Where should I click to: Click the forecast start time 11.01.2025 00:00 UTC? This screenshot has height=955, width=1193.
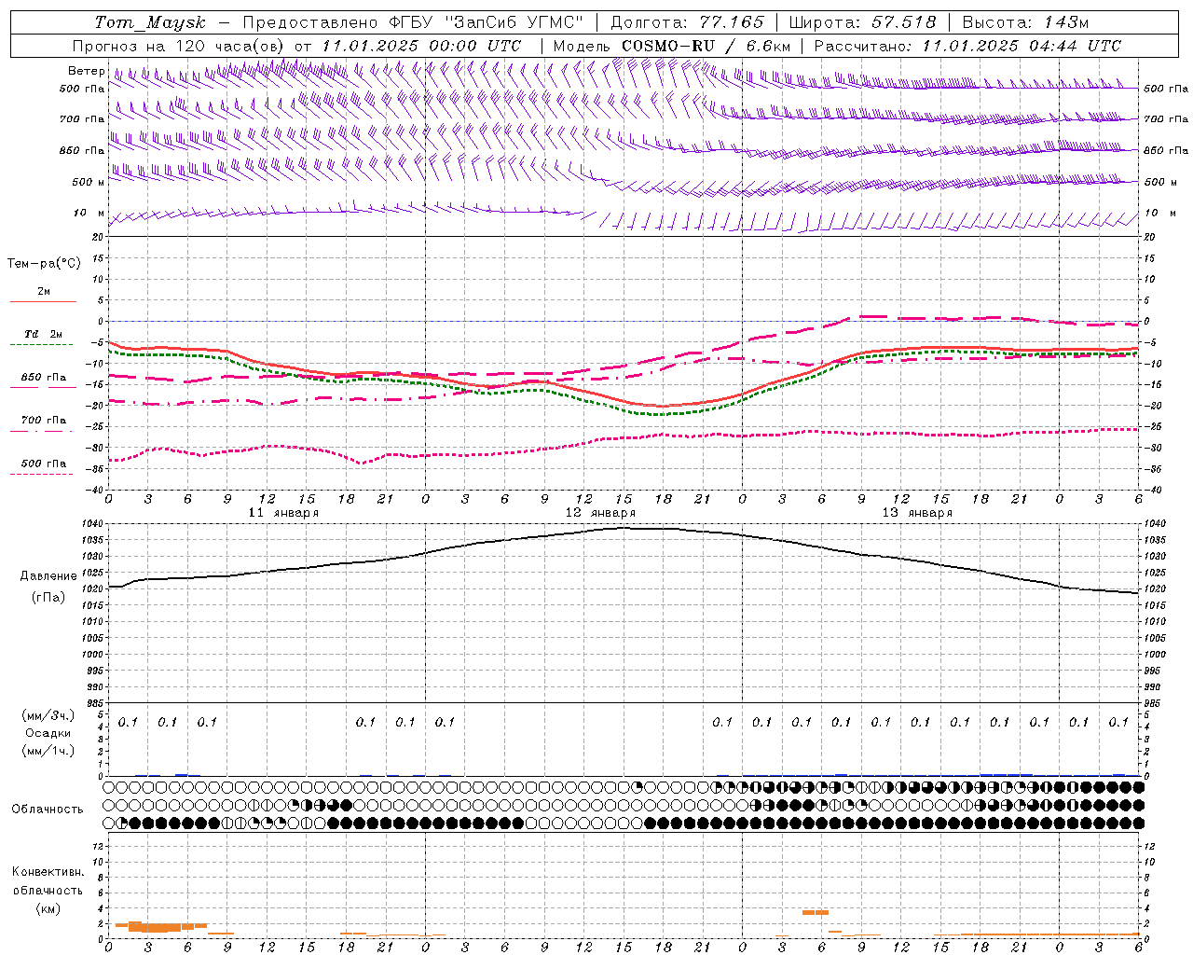point(421,46)
